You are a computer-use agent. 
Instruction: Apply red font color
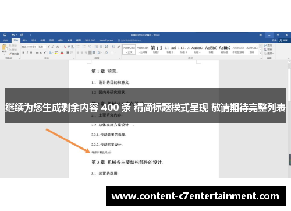tap(62, 52)
